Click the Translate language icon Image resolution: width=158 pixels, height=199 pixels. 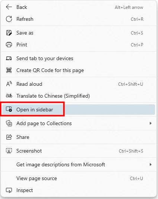[9, 96]
